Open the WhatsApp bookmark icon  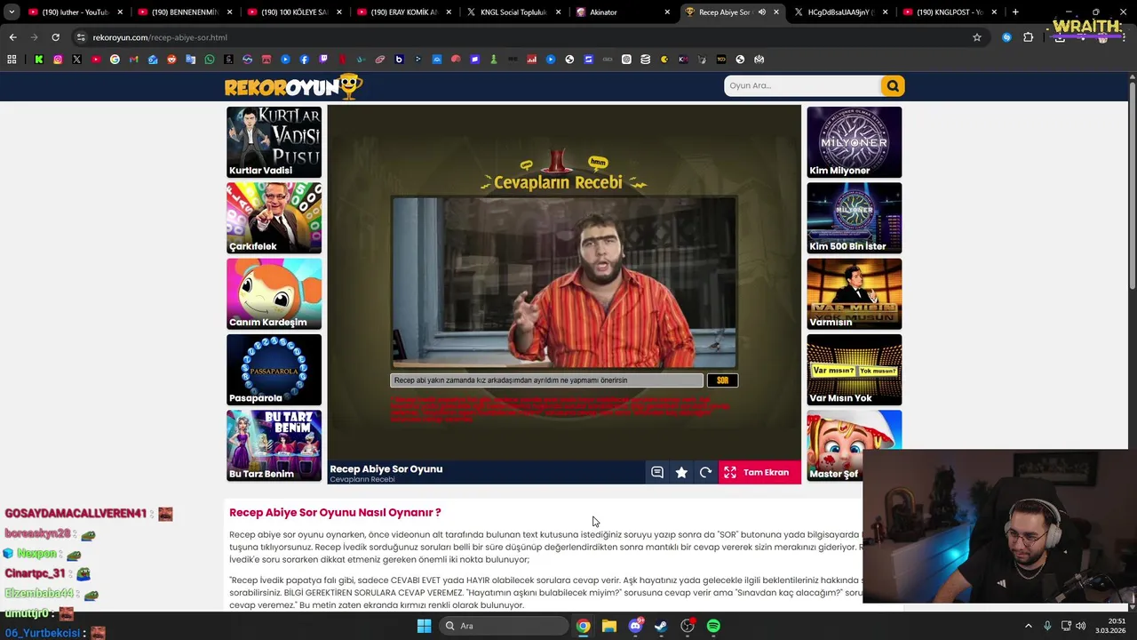point(210,60)
